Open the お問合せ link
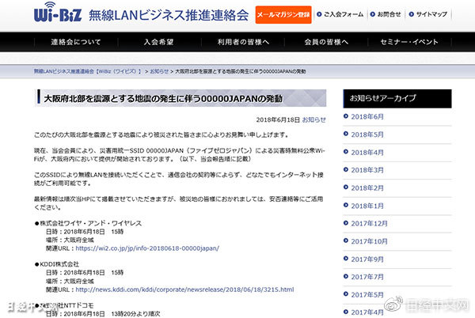Screen dimensions: 475x318 pos(389,14)
